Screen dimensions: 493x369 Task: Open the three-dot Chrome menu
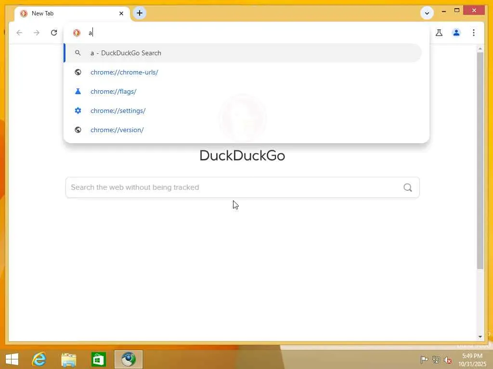point(474,33)
